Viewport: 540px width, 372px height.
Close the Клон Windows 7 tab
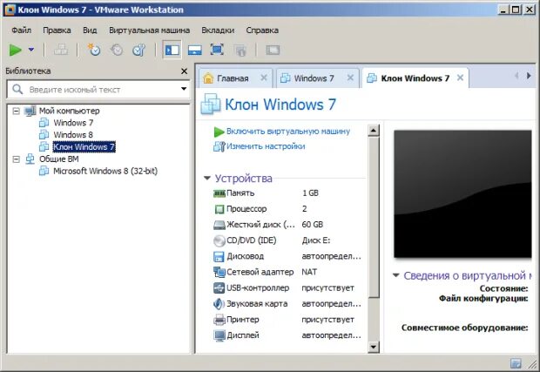[460, 78]
